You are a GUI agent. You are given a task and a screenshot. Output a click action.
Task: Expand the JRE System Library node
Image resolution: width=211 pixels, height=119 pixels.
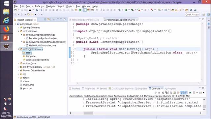click(x=18, y=67)
